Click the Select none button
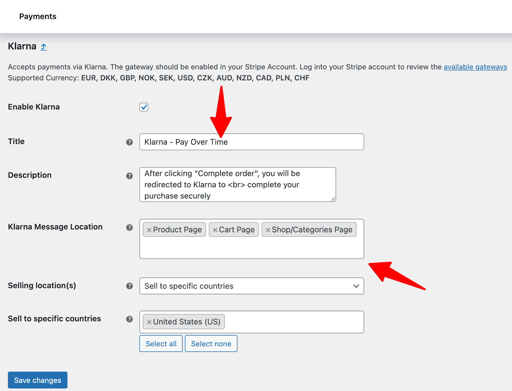The width and height of the screenshot is (512, 391). 211,344
